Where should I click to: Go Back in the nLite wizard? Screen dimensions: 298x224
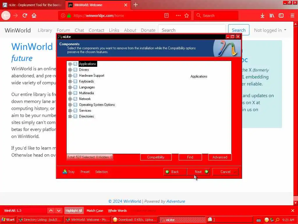tap(175, 172)
